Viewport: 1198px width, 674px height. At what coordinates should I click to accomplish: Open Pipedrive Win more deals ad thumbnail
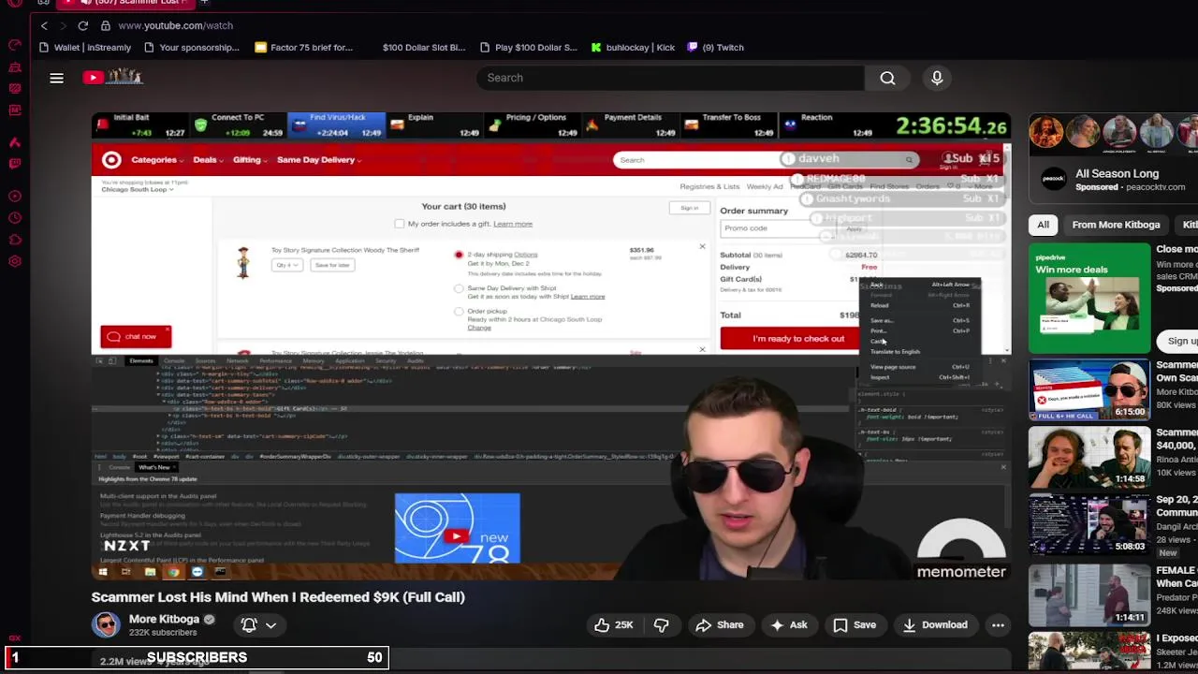[x=1089, y=300]
